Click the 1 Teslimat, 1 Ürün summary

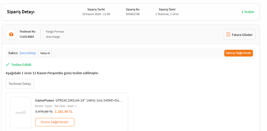(x=167, y=14)
